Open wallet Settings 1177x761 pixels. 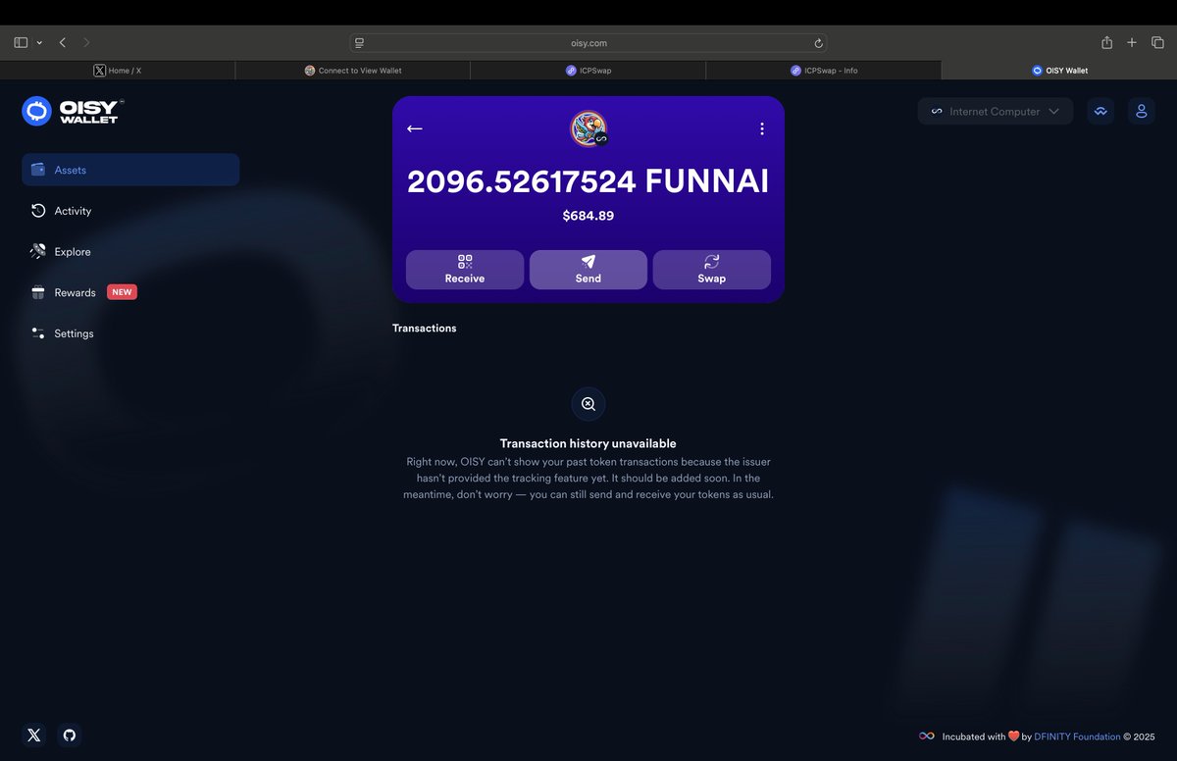point(74,332)
